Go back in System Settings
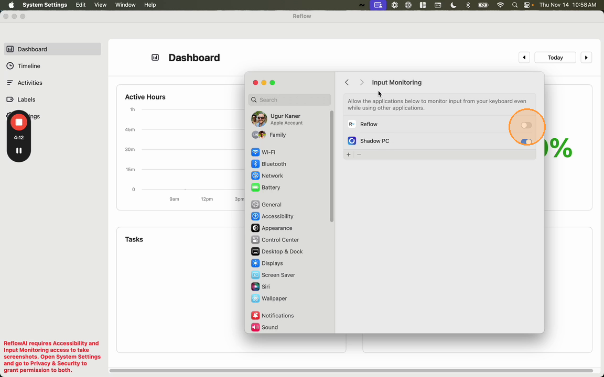604x377 pixels. coord(347,82)
